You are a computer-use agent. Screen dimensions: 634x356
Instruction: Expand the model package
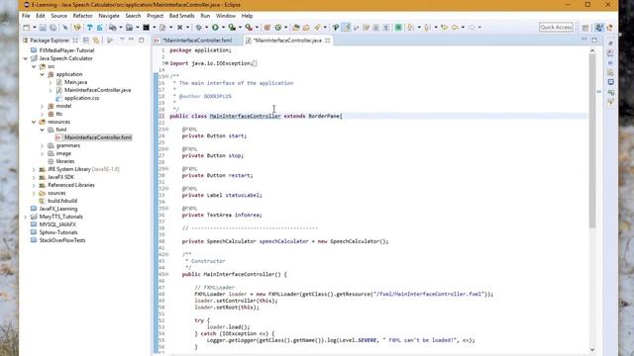(x=42, y=106)
